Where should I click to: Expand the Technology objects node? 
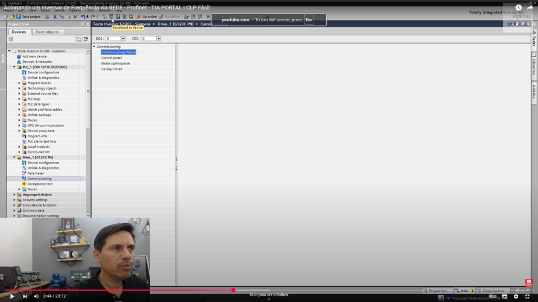pyautogui.click(x=19, y=88)
